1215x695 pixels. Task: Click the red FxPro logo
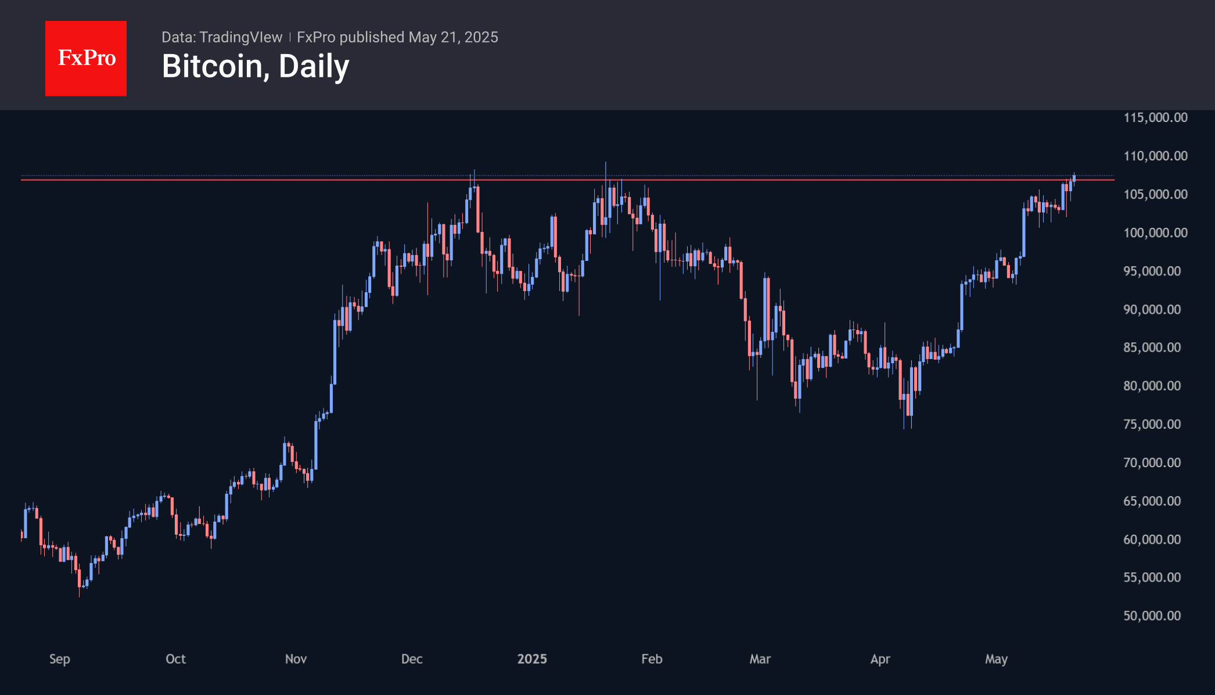86,59
